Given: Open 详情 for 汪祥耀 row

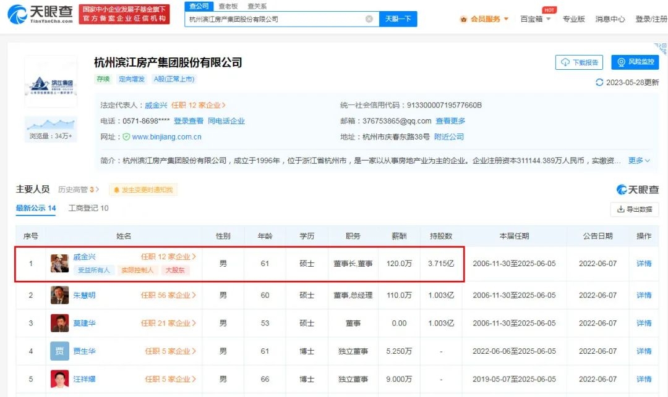Looking at the screenshot, I should click(x=644, y=379).
